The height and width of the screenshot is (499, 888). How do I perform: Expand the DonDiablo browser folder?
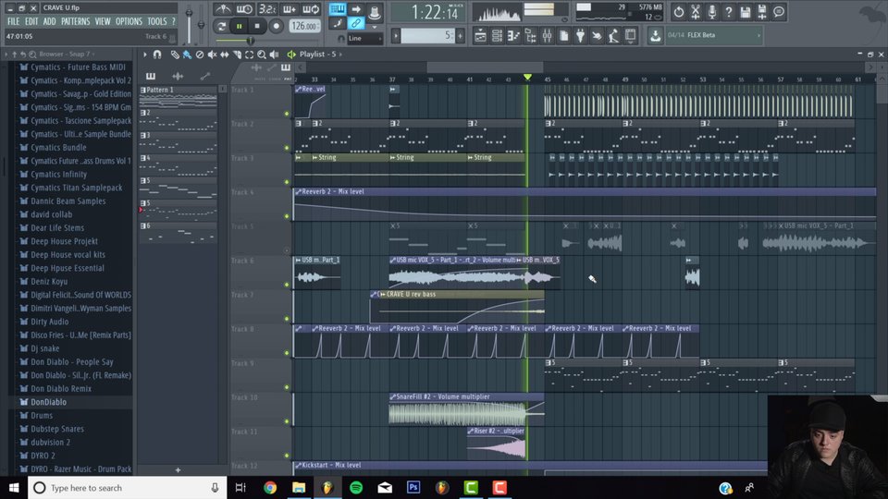(x=48, y=402)
